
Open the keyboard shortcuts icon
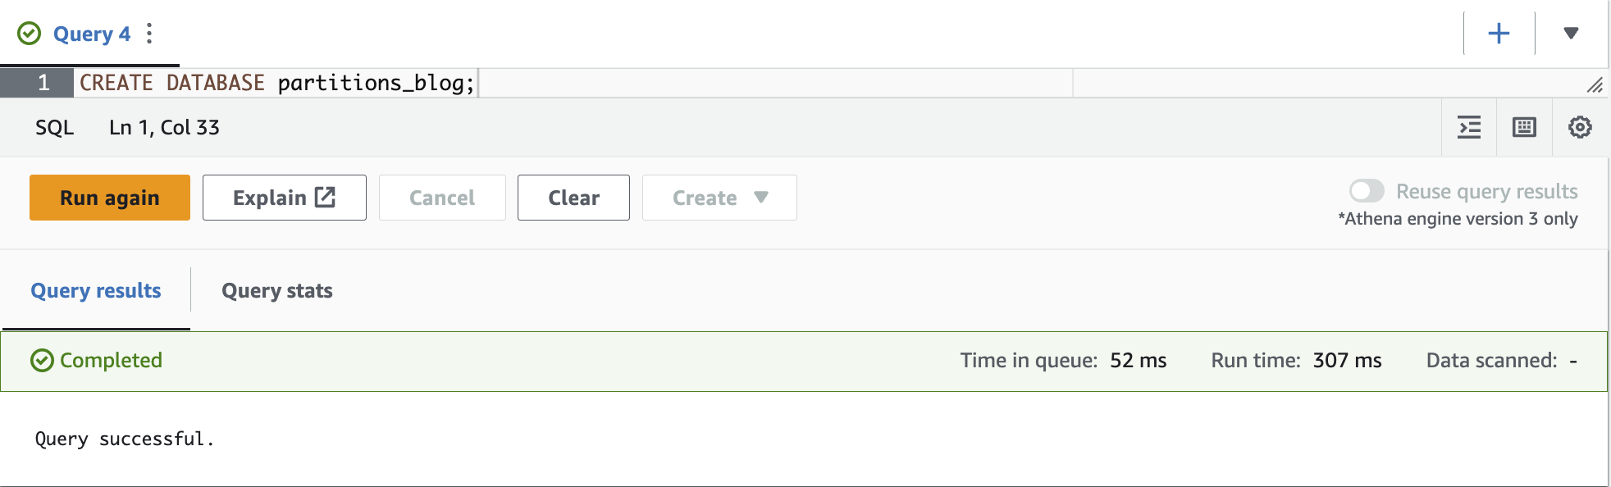coord(1524,127)
